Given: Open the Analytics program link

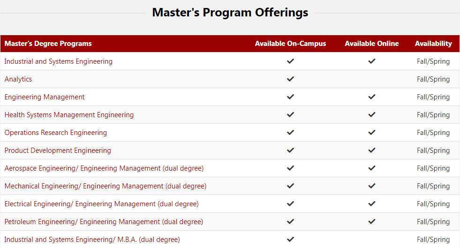Looking at the screenshot, I should click(18, 79).
